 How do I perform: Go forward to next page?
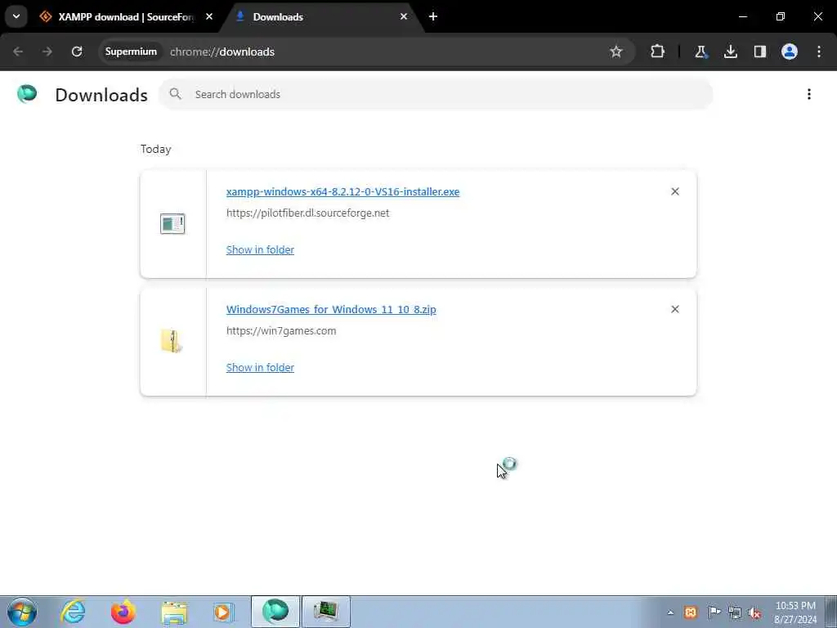47,52
